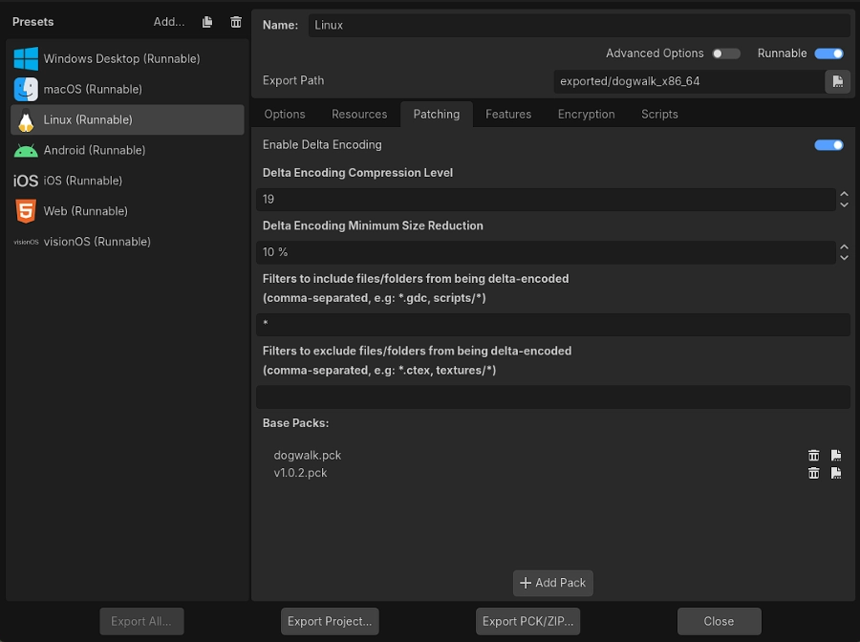Select the Android preset icon
The height and width of the screenshot is (642, 860).
[x=26, y=150]
